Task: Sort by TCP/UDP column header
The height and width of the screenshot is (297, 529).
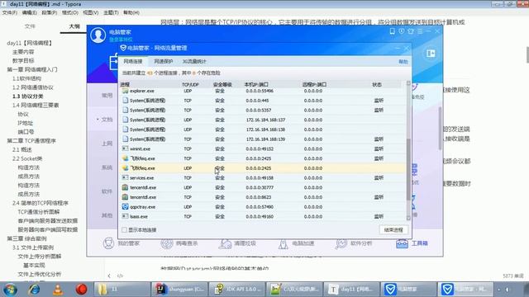Action: [190, 84]
